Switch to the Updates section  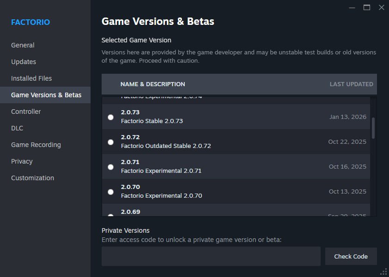(x=23, y=62)
